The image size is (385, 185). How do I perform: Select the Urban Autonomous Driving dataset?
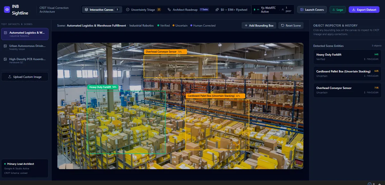(25, 47)
